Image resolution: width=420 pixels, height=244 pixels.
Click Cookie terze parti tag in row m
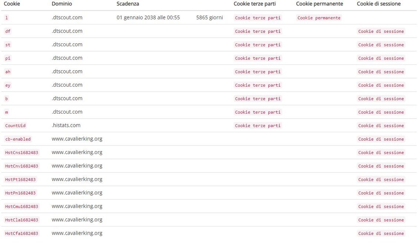258,112
